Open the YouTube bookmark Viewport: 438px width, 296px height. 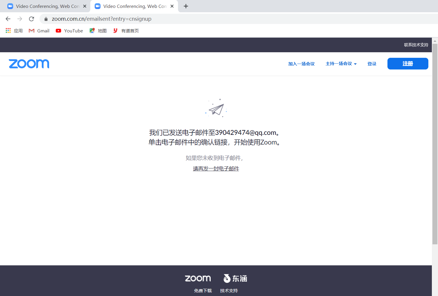70,31
